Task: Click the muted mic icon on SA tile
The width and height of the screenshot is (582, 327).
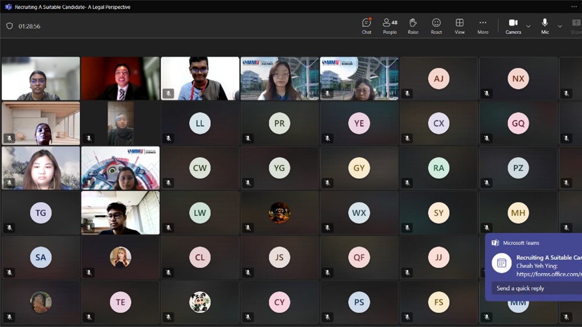Action: (x=9, y=272)
